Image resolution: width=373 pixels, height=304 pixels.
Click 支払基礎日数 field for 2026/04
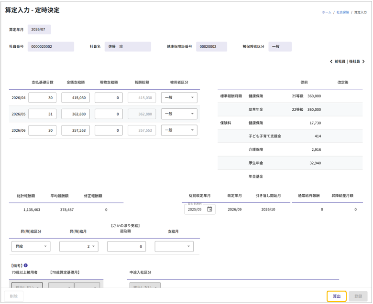[x=43, y=97]
